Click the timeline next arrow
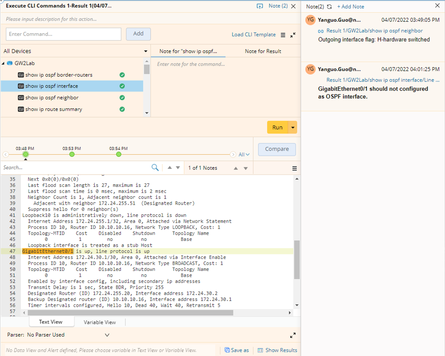Image resolution: width=445 pixels, height=356 pixels. pyautogui.click(x=233, y=154)
